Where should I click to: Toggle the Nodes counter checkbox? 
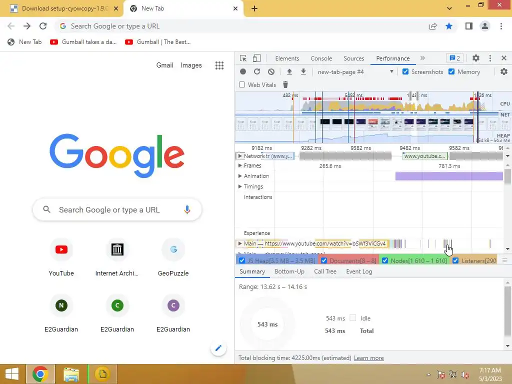coord(385,260)
